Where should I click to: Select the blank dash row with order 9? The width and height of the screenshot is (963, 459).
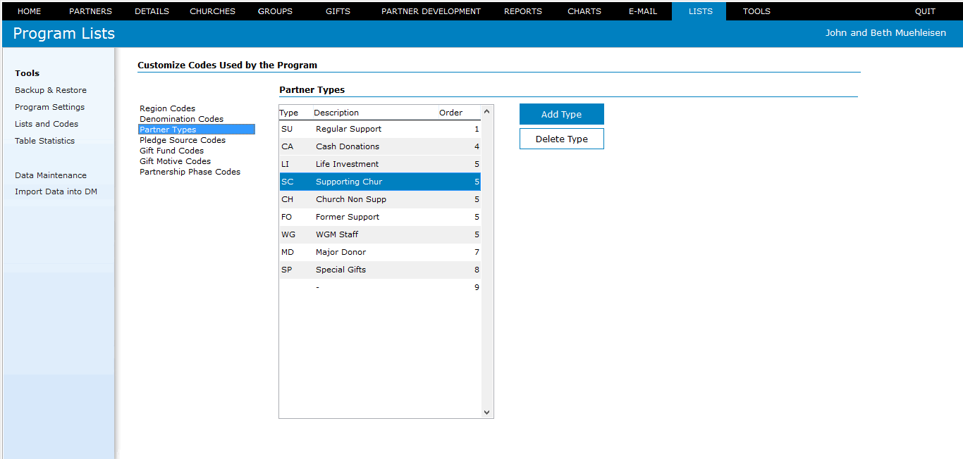[380, 287]
